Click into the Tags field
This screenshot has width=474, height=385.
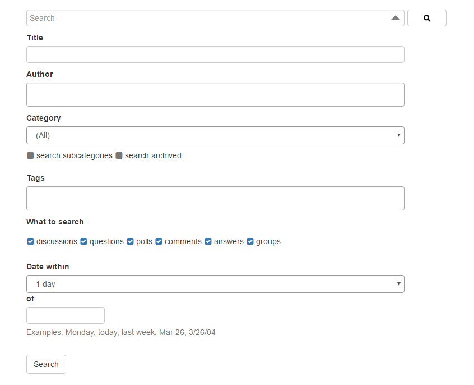[x=215, y=199]
